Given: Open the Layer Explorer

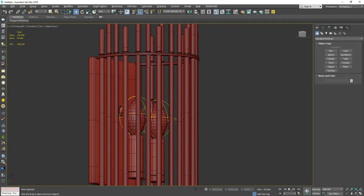Looking at the screenshot, I should [x=209, y=12].
